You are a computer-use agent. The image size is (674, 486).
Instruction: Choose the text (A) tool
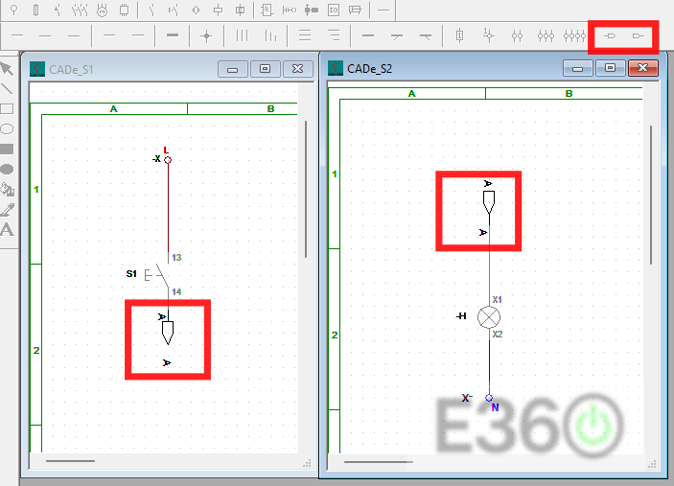pyautogui.click(x=7, y=230)
